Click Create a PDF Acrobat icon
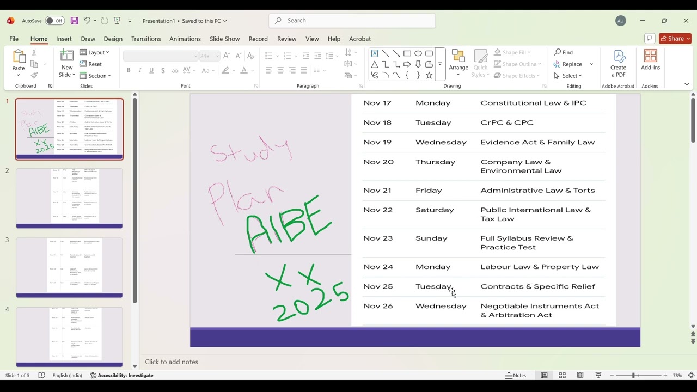The width and height of the screenshot is (697, 392). pos(619,56)
